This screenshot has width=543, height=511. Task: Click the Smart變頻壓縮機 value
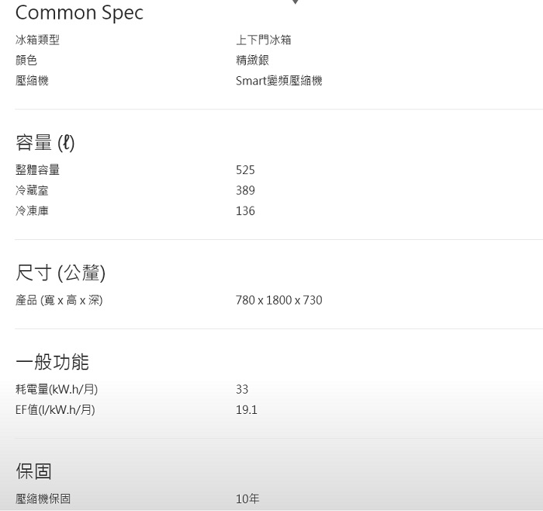coord(279,81)
